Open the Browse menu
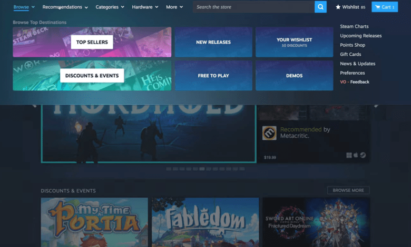The image size is (411, 247). click(x=21, y=7)
